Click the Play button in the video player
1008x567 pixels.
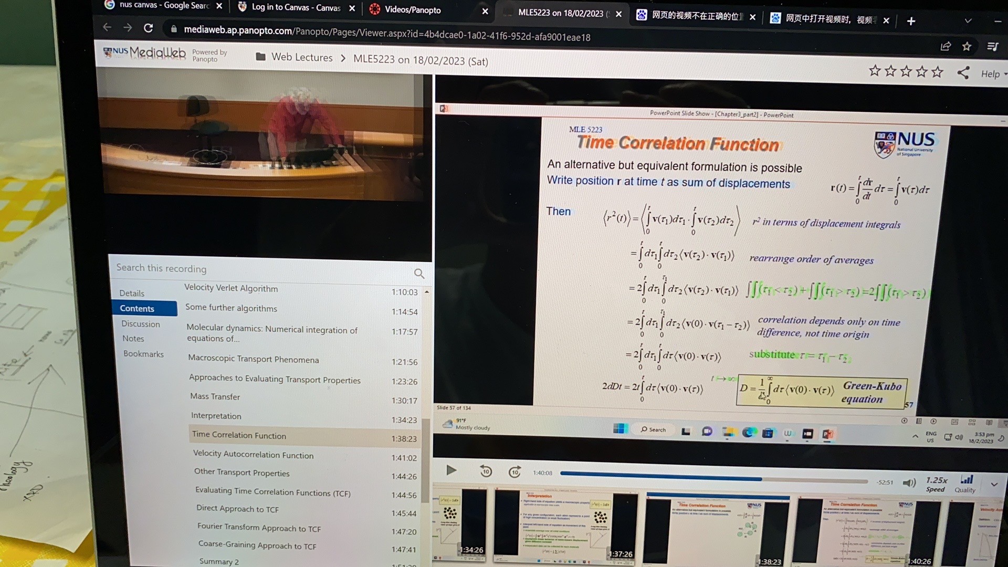click(451, 470)
